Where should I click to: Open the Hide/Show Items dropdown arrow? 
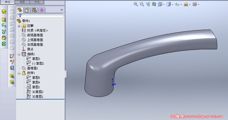(x=181, y=5)
